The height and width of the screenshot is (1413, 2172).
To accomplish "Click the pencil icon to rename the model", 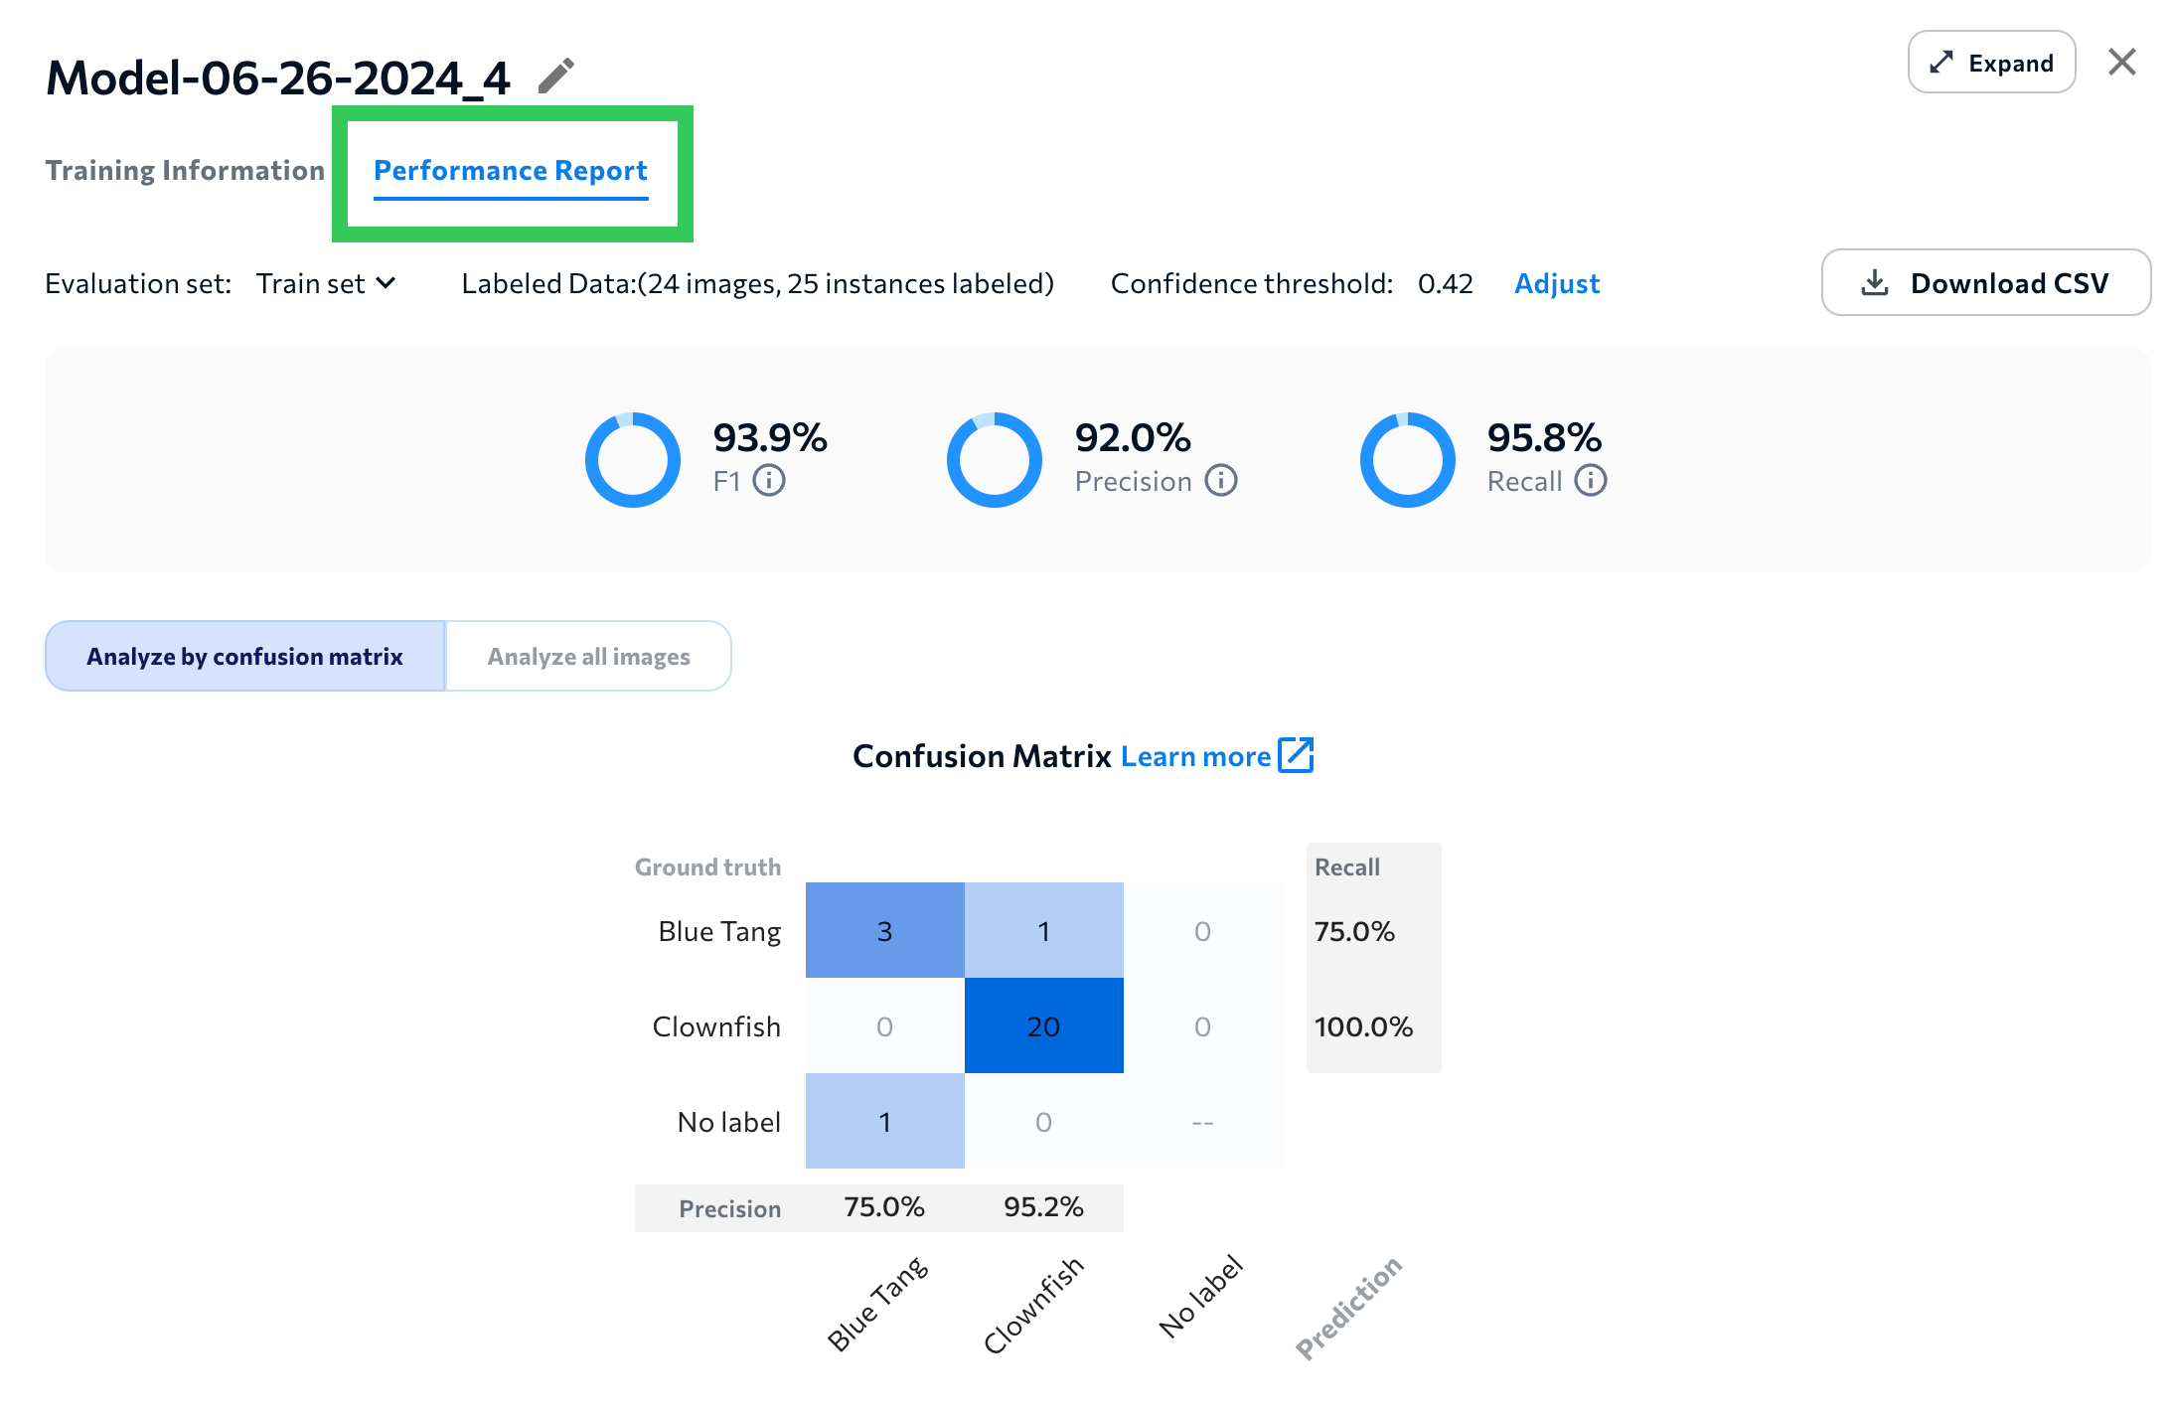I will [556, 74].
